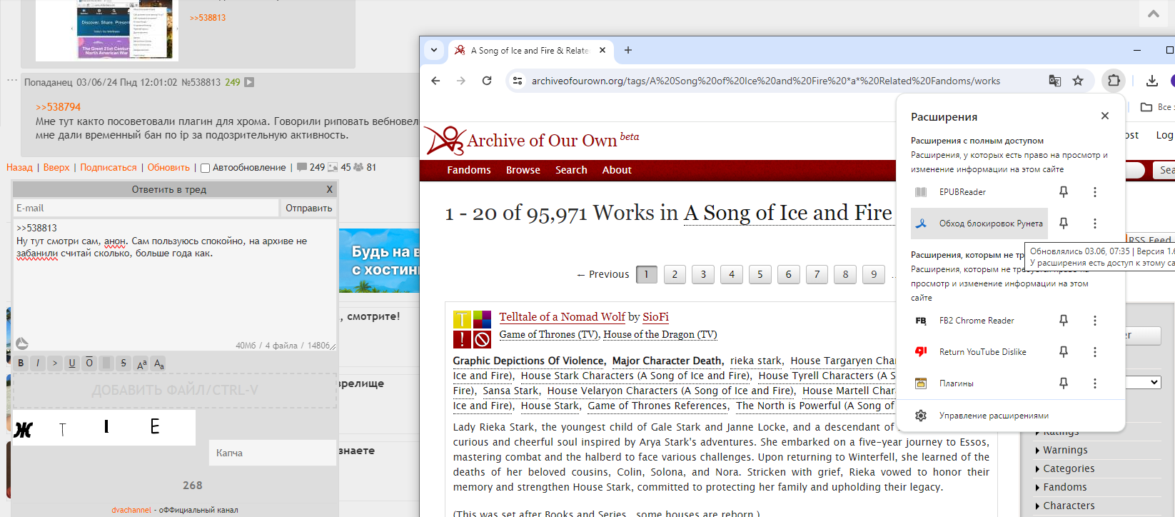Expand the Categories filter on AO3
This screenshot has height=517, width=1175.
(x=1064, y=468)
